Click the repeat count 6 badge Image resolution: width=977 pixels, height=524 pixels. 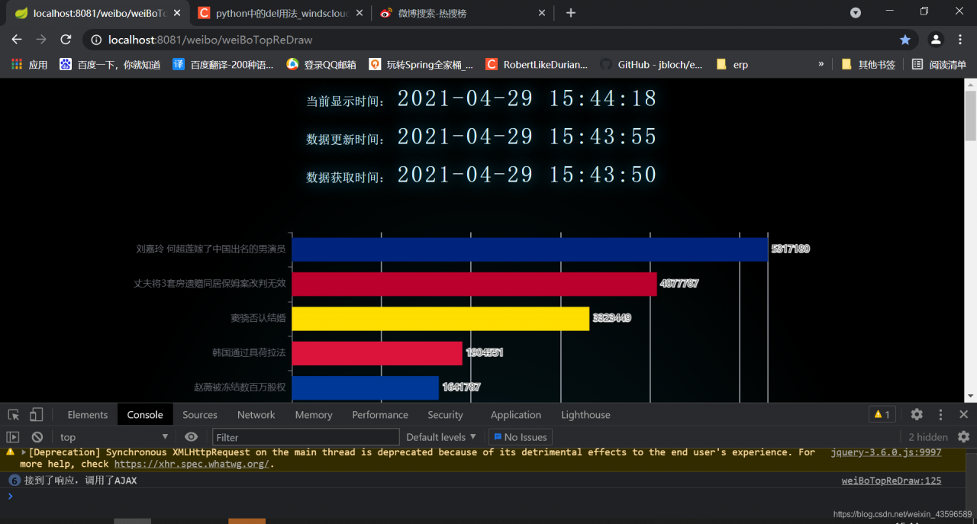click(x=14, y=481)
